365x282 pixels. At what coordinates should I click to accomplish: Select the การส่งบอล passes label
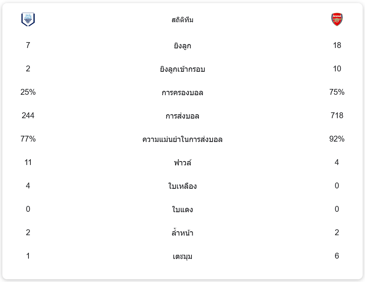pos(182,116)
